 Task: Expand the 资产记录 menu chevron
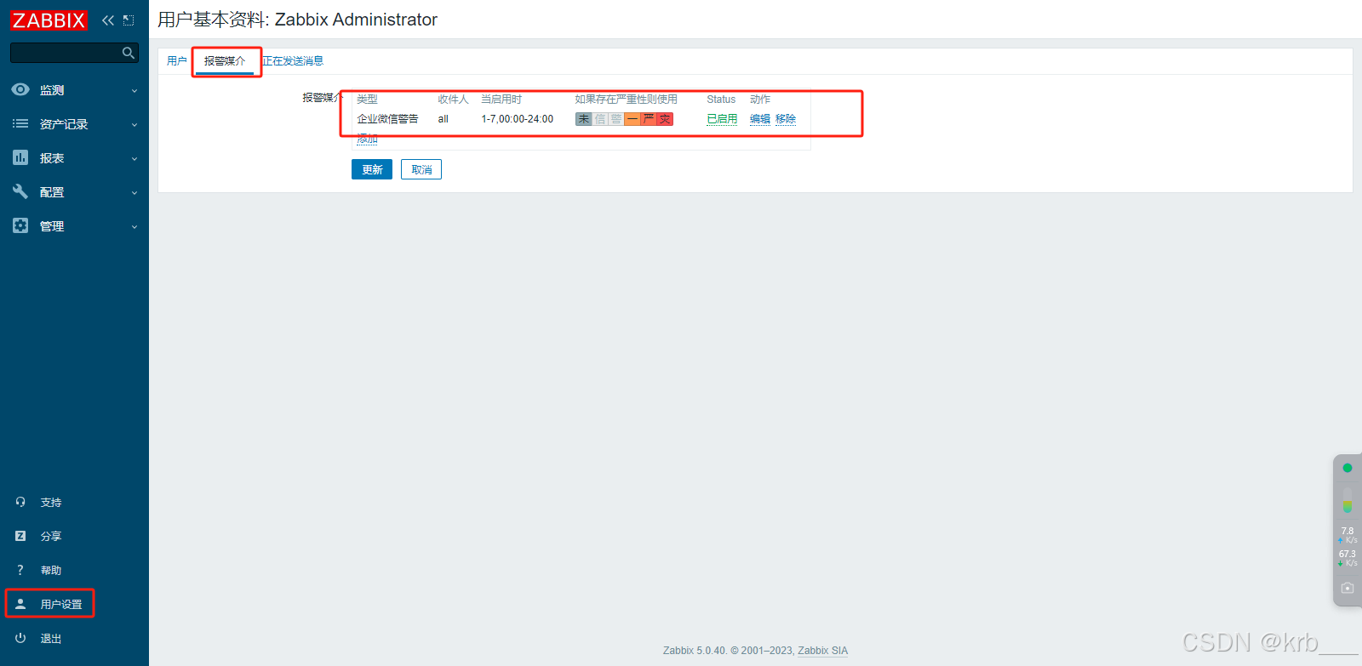point(134,125)
